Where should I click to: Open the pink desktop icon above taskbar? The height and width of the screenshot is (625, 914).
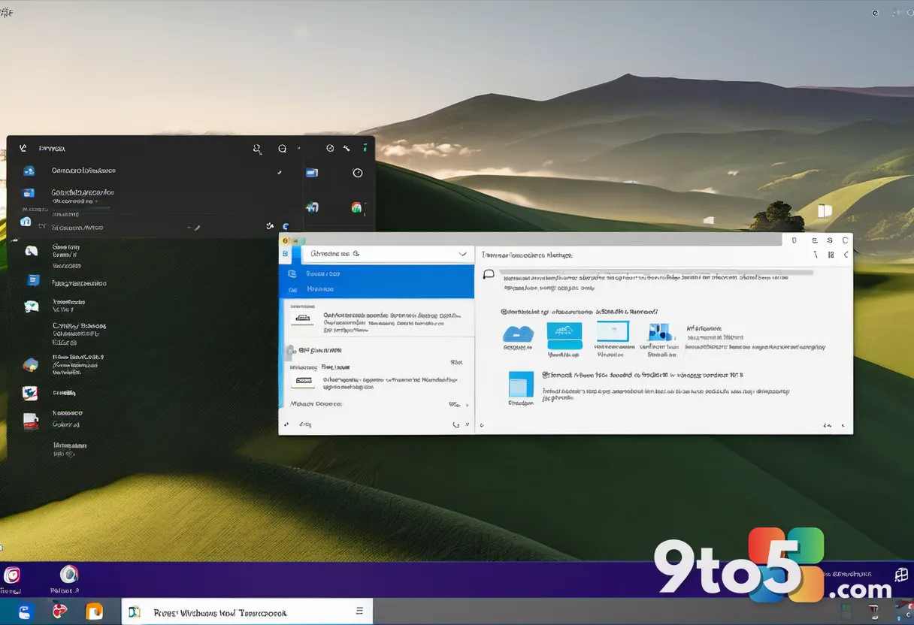(x=12, y=575)
